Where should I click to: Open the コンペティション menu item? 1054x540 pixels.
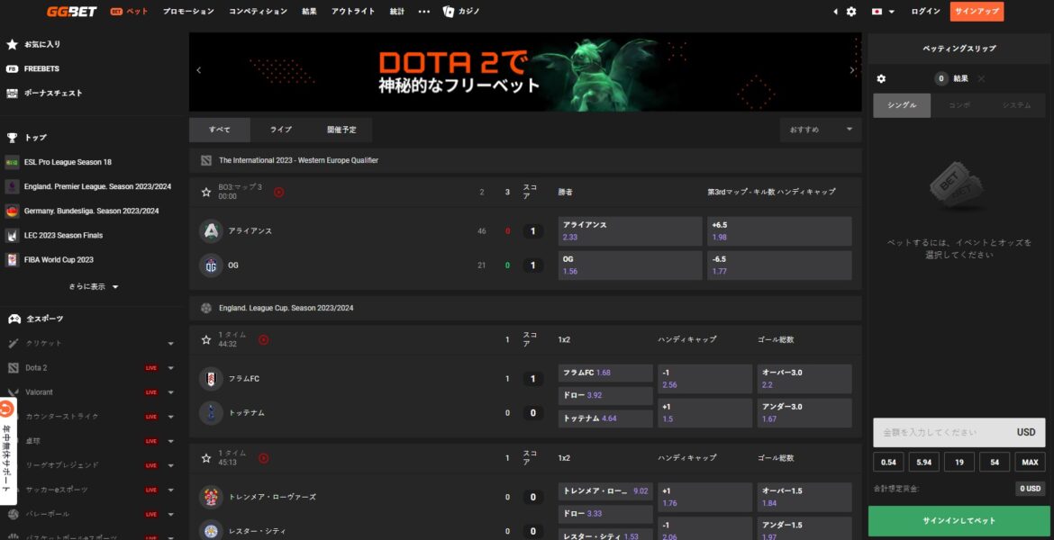pos(259,12)
